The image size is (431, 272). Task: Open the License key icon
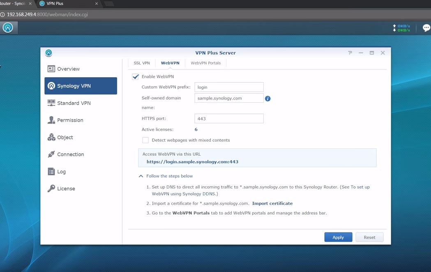tap(51, 189)
